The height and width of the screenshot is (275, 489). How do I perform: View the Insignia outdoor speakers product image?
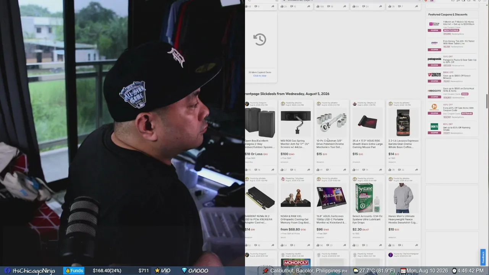260,122
